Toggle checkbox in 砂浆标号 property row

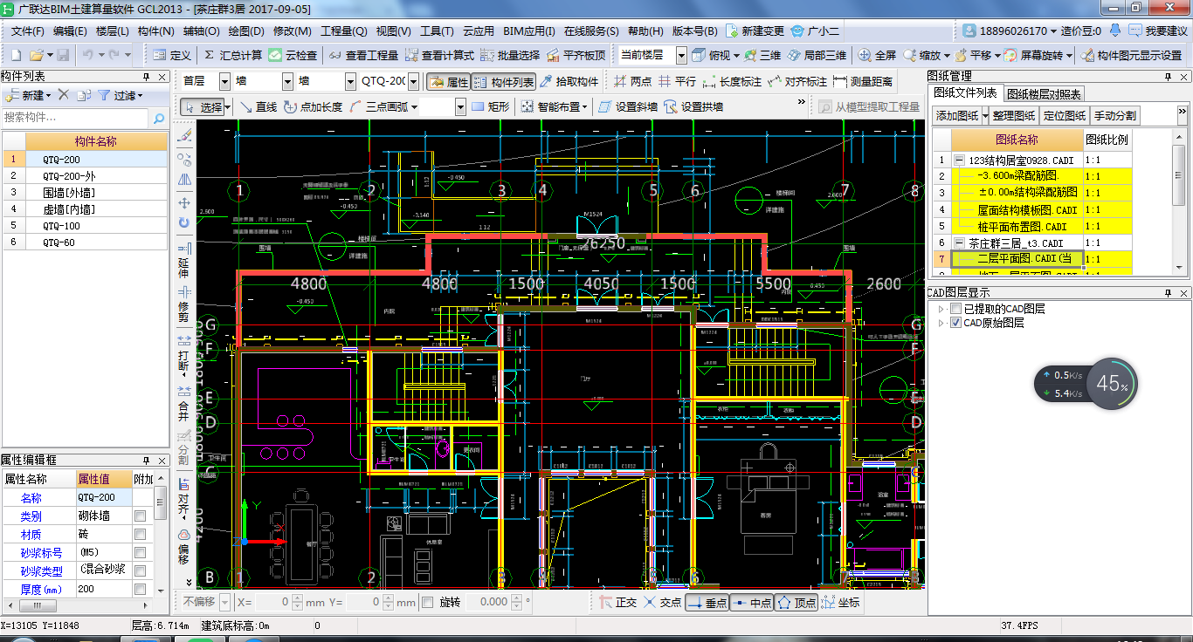[x=140, y=552]
